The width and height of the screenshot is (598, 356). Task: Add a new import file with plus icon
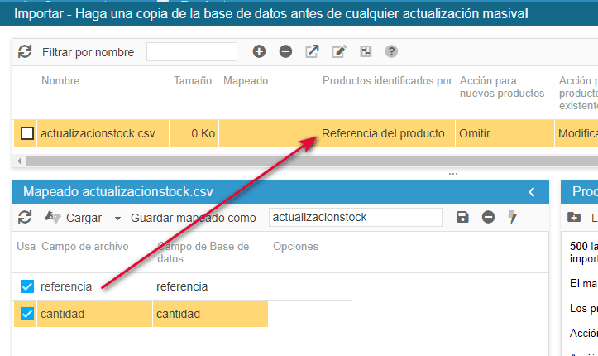coord(259,52)
